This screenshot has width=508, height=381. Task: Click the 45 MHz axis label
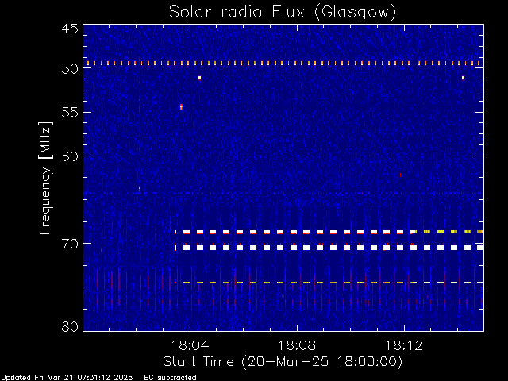coord(70,29)
